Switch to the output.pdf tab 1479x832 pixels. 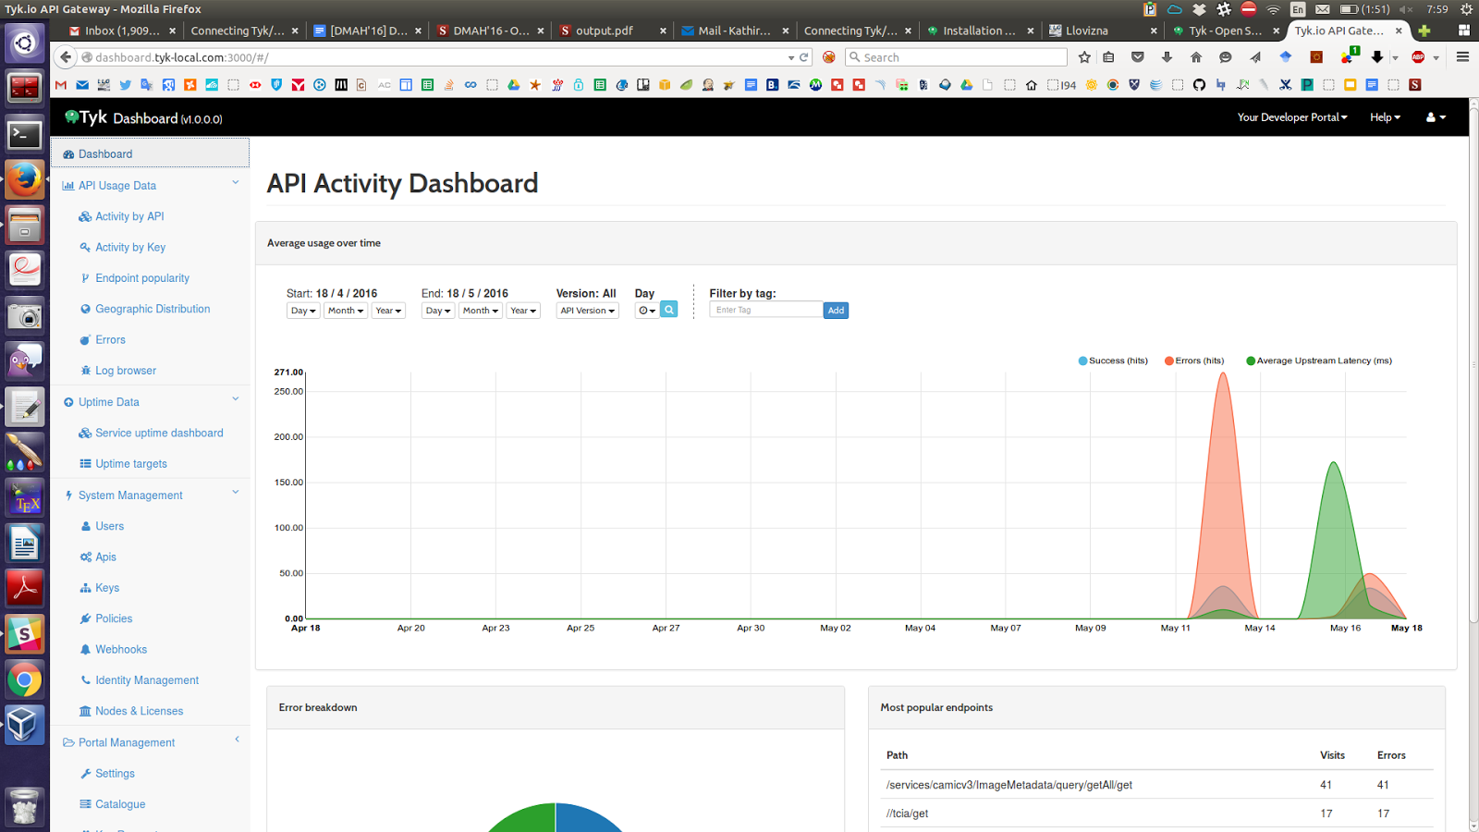[612, 31]
